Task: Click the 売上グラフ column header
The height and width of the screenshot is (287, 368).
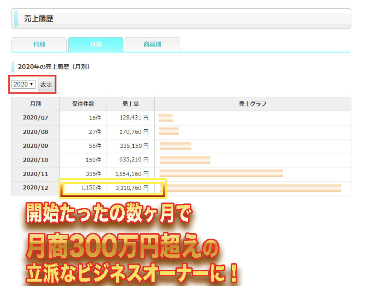Action: tap(253, 104)
